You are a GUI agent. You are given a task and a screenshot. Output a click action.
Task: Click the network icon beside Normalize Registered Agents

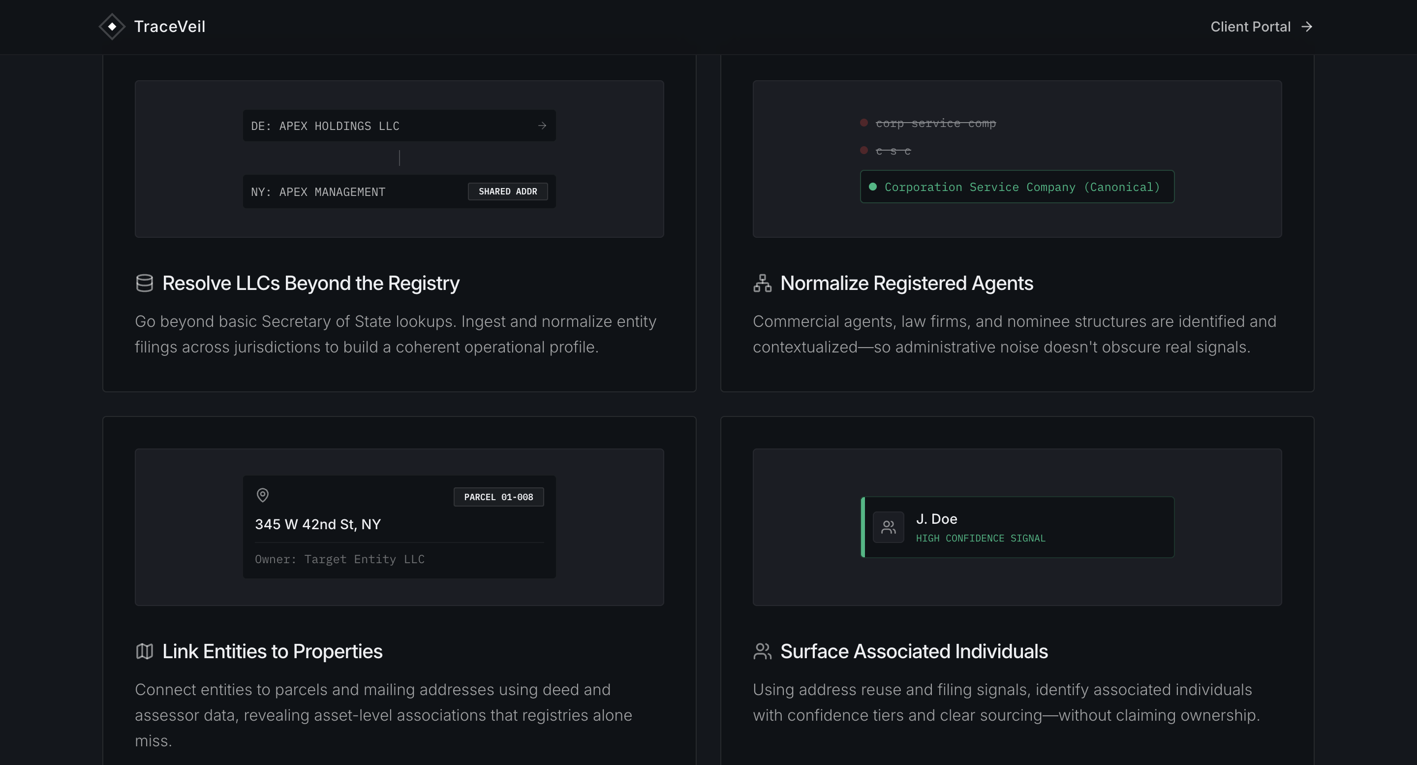763,283
